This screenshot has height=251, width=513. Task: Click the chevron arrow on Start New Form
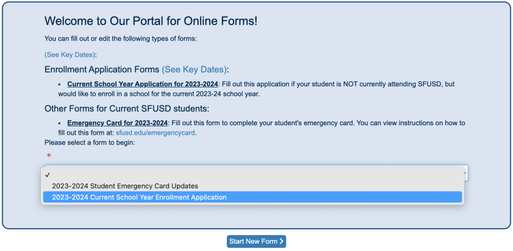point(282,242)
